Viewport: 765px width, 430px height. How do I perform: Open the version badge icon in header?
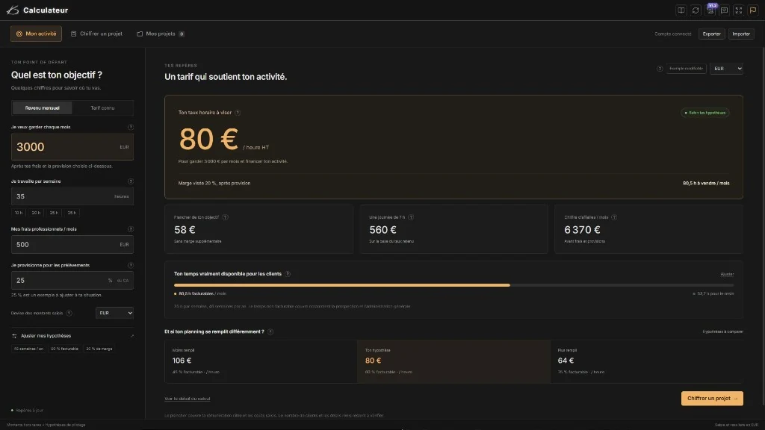pos(710,10)
